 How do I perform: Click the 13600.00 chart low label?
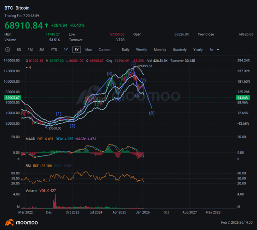pyautogui.click(x=55, y=128)
